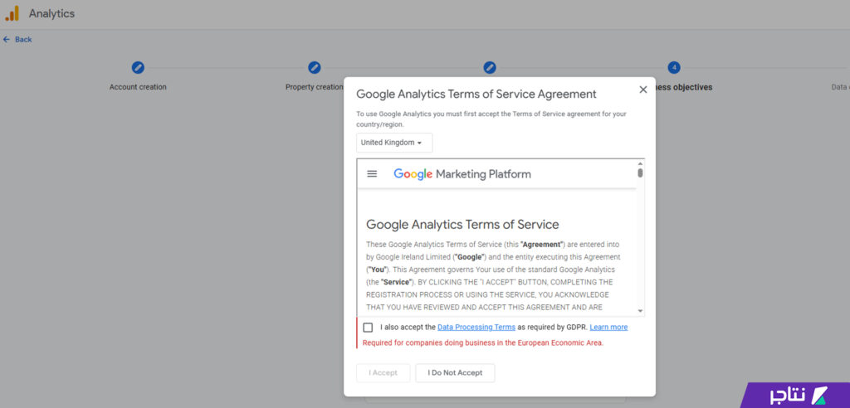This screenshot has width=850, height=408.
Task: Open the Data Processing Terms link
Action: (476, 328)
